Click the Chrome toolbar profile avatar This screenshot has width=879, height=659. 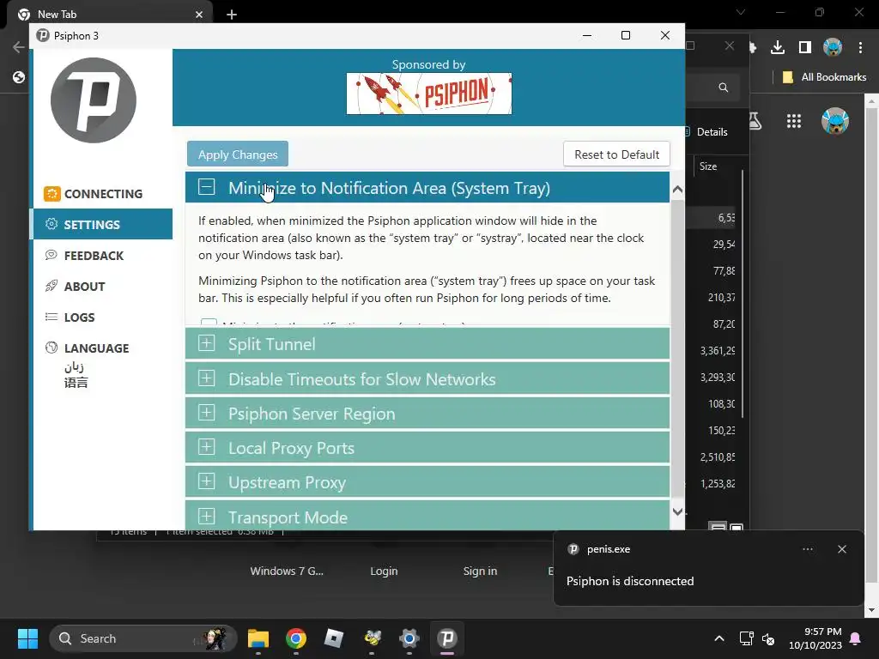[x=833, y=48]
